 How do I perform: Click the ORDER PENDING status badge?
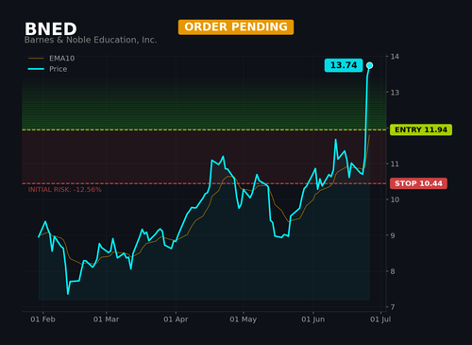(236, 27)
